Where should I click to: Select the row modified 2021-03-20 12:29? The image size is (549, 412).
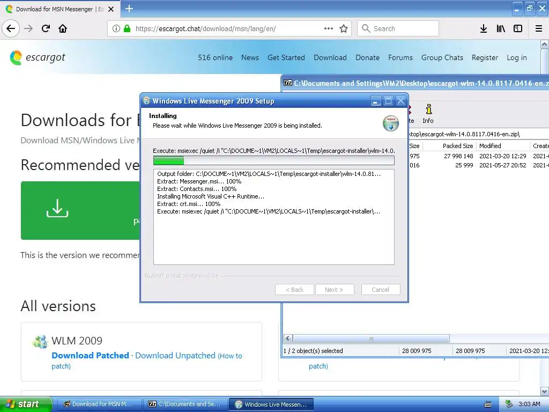point(478,156)
